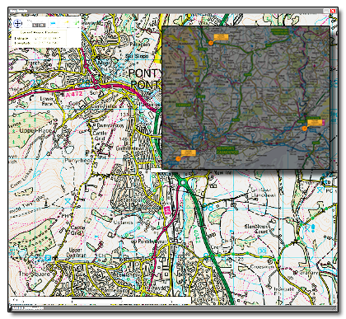The width and height of the screenshot is (346, 319).
Task: Click the A4042 roundabout on the map
Action: click(x=182, y=182)
